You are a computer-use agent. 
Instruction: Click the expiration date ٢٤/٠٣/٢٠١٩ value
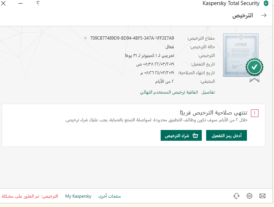click(157, 73)
